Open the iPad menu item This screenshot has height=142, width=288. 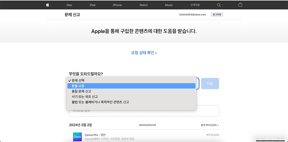[x=92, y=5]
